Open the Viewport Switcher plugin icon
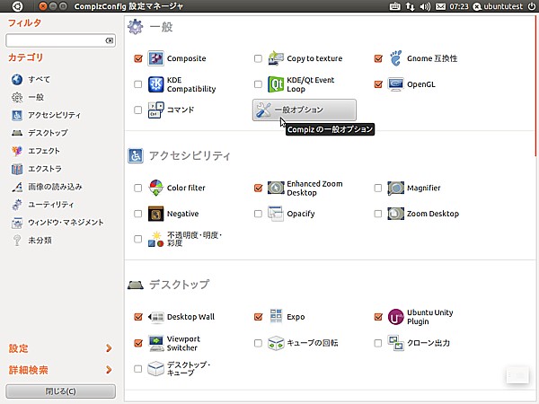The height and width of the screenshot is (404, 539). 155,343
